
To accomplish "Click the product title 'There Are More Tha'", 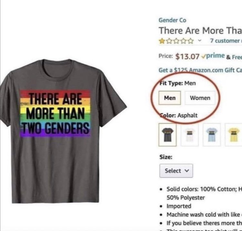I will 200,30.
